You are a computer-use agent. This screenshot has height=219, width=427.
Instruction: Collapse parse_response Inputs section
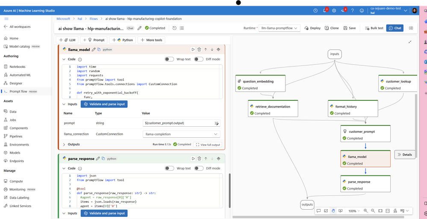[64, 213]
